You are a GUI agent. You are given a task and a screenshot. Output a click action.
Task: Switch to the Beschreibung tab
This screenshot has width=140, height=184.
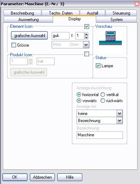point(22,13)
